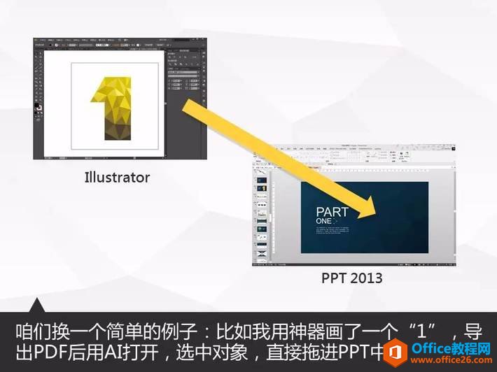Click the "Illustrator" caption label

click(117, 178)
